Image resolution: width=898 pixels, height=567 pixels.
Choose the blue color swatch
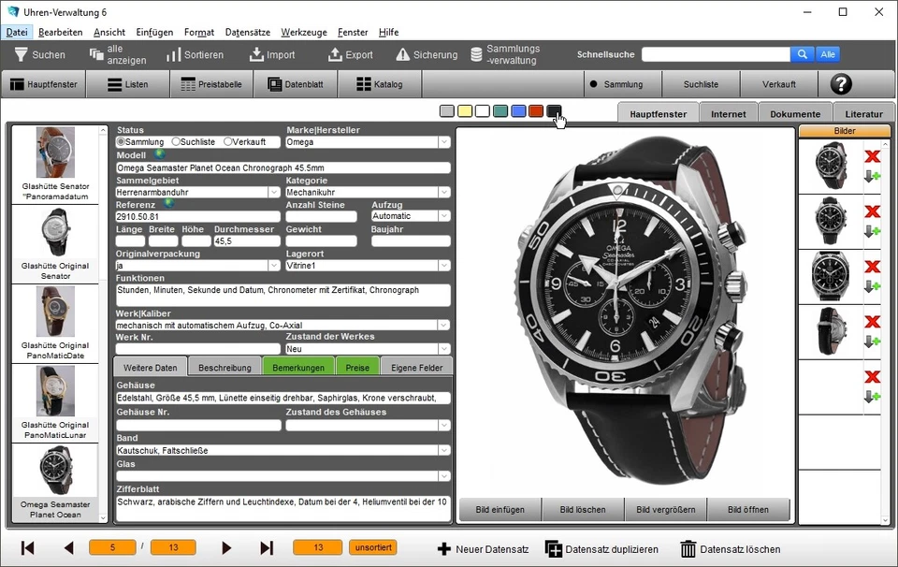point(518,111)
